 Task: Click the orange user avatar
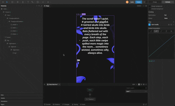coord(127,2)
